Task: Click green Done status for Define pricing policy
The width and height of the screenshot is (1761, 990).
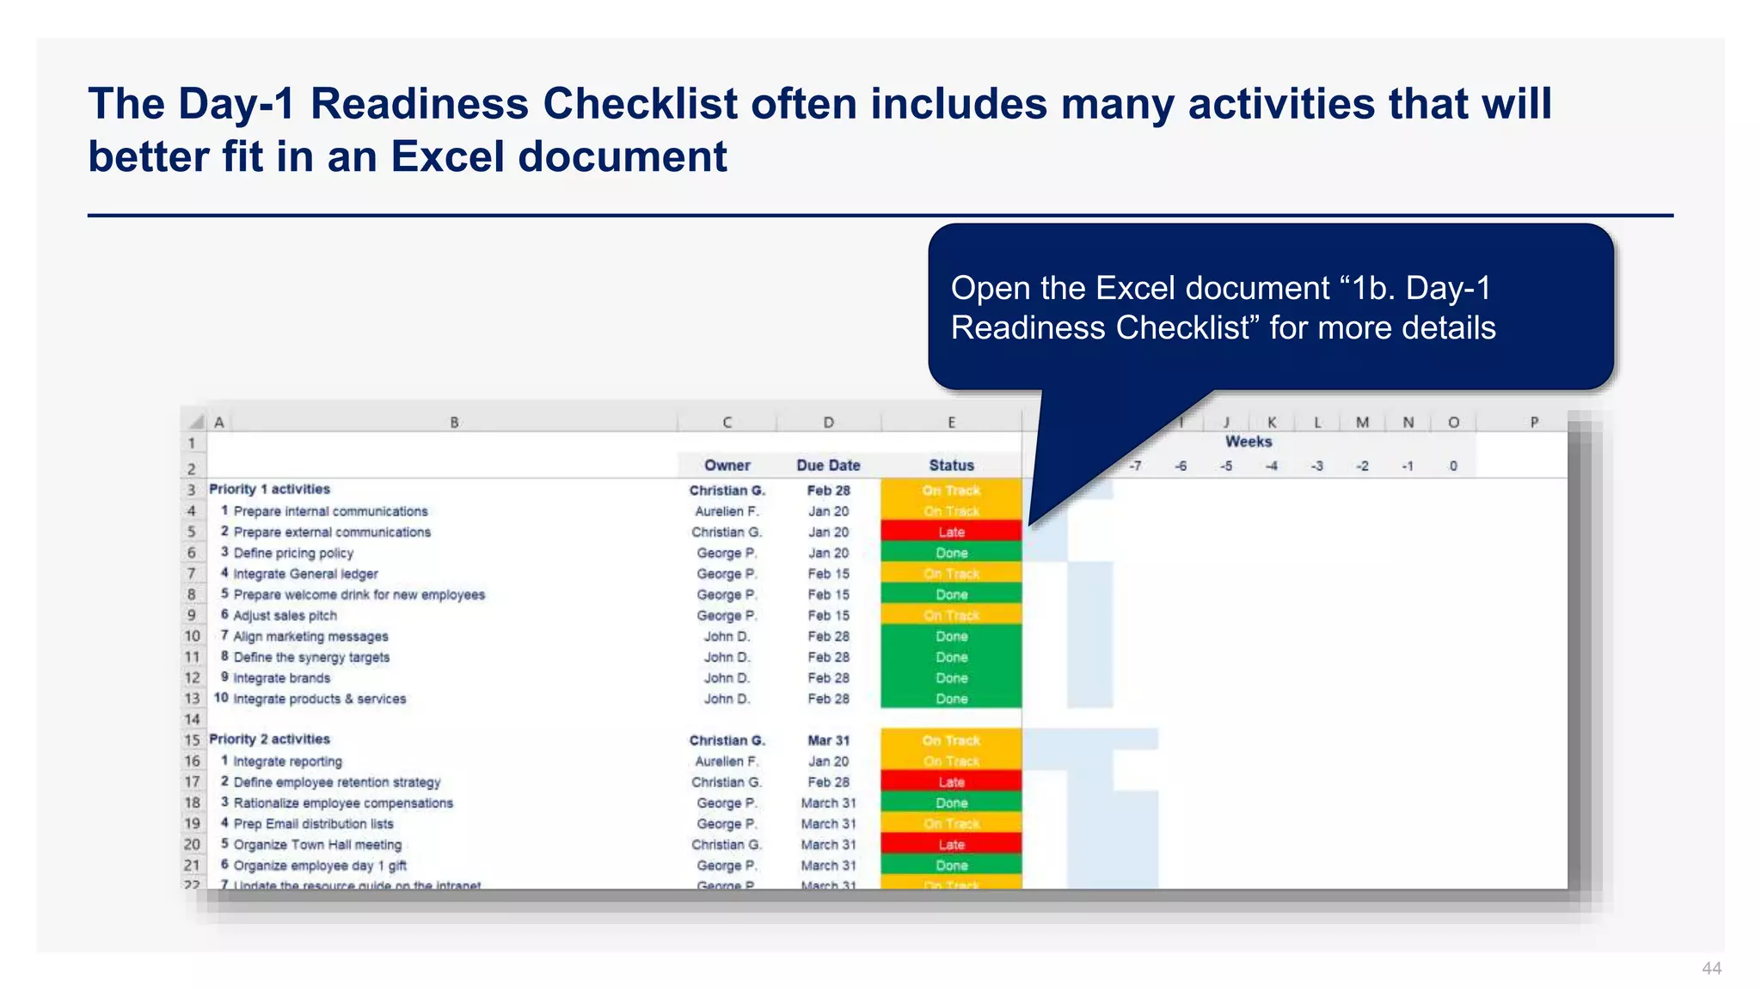Action: tap(951, 553)
